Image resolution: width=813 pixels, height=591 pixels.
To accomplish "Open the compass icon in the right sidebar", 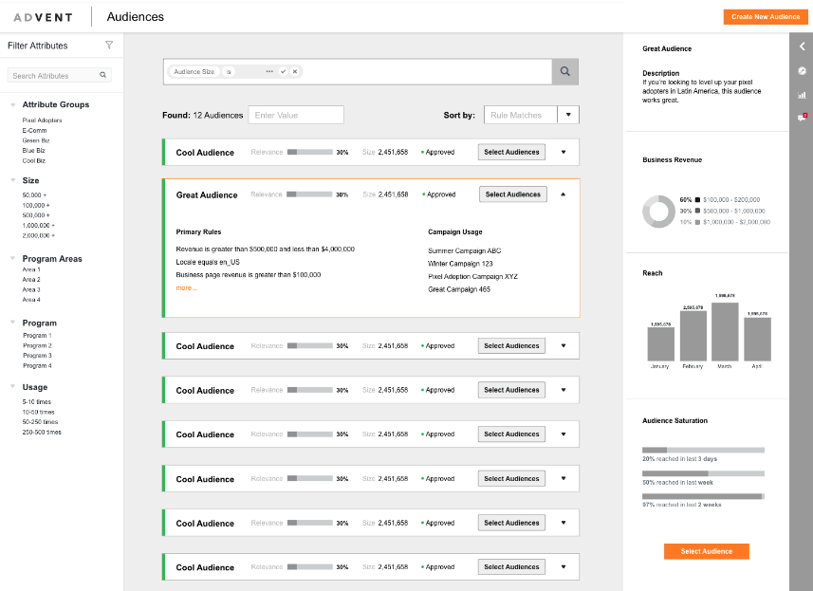I will click(802, 70).
